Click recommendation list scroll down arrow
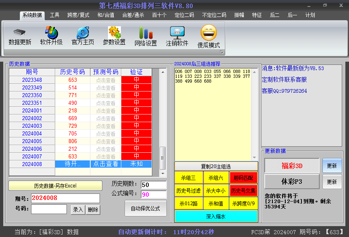Screen dimensions: 349x237 click(x=254, y=158)
